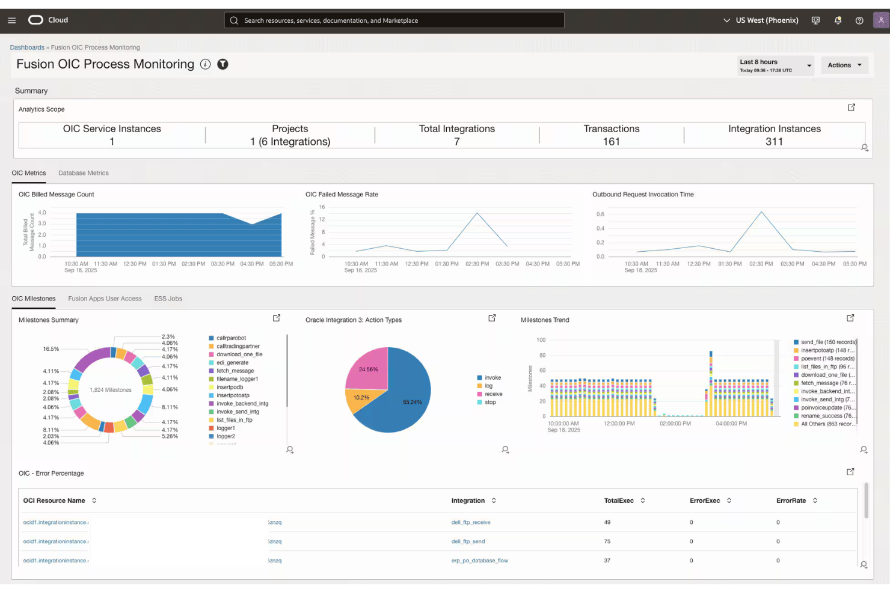Open the notifications bell

pos(838,20)
